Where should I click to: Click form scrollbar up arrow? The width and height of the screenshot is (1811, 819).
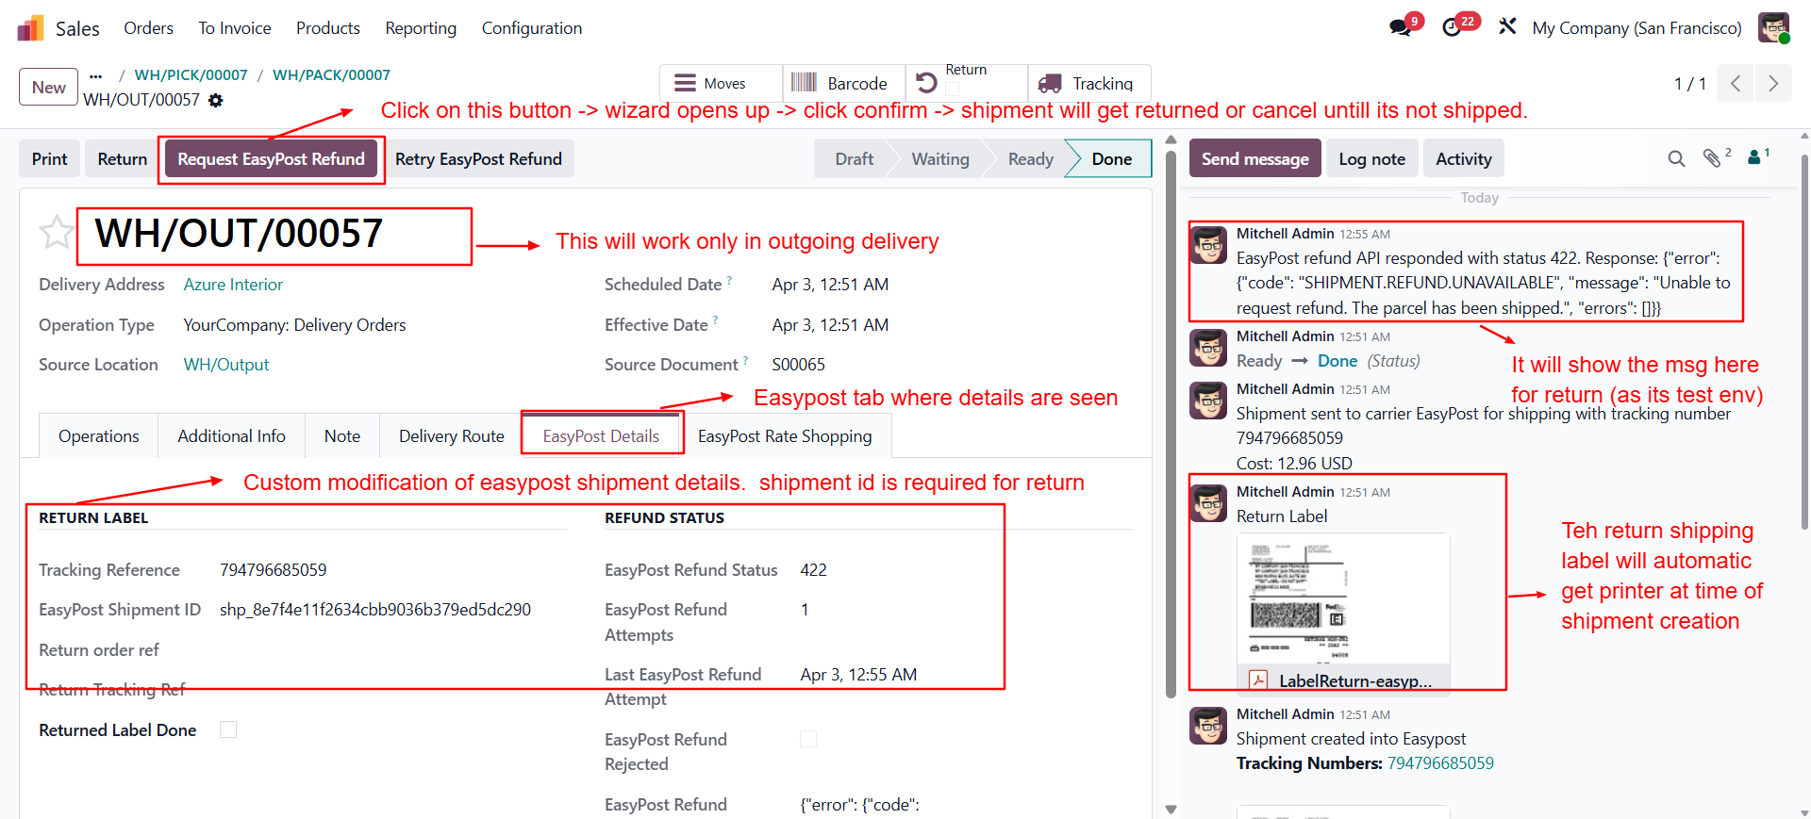pyautogui.click(x=1171, y=139)
